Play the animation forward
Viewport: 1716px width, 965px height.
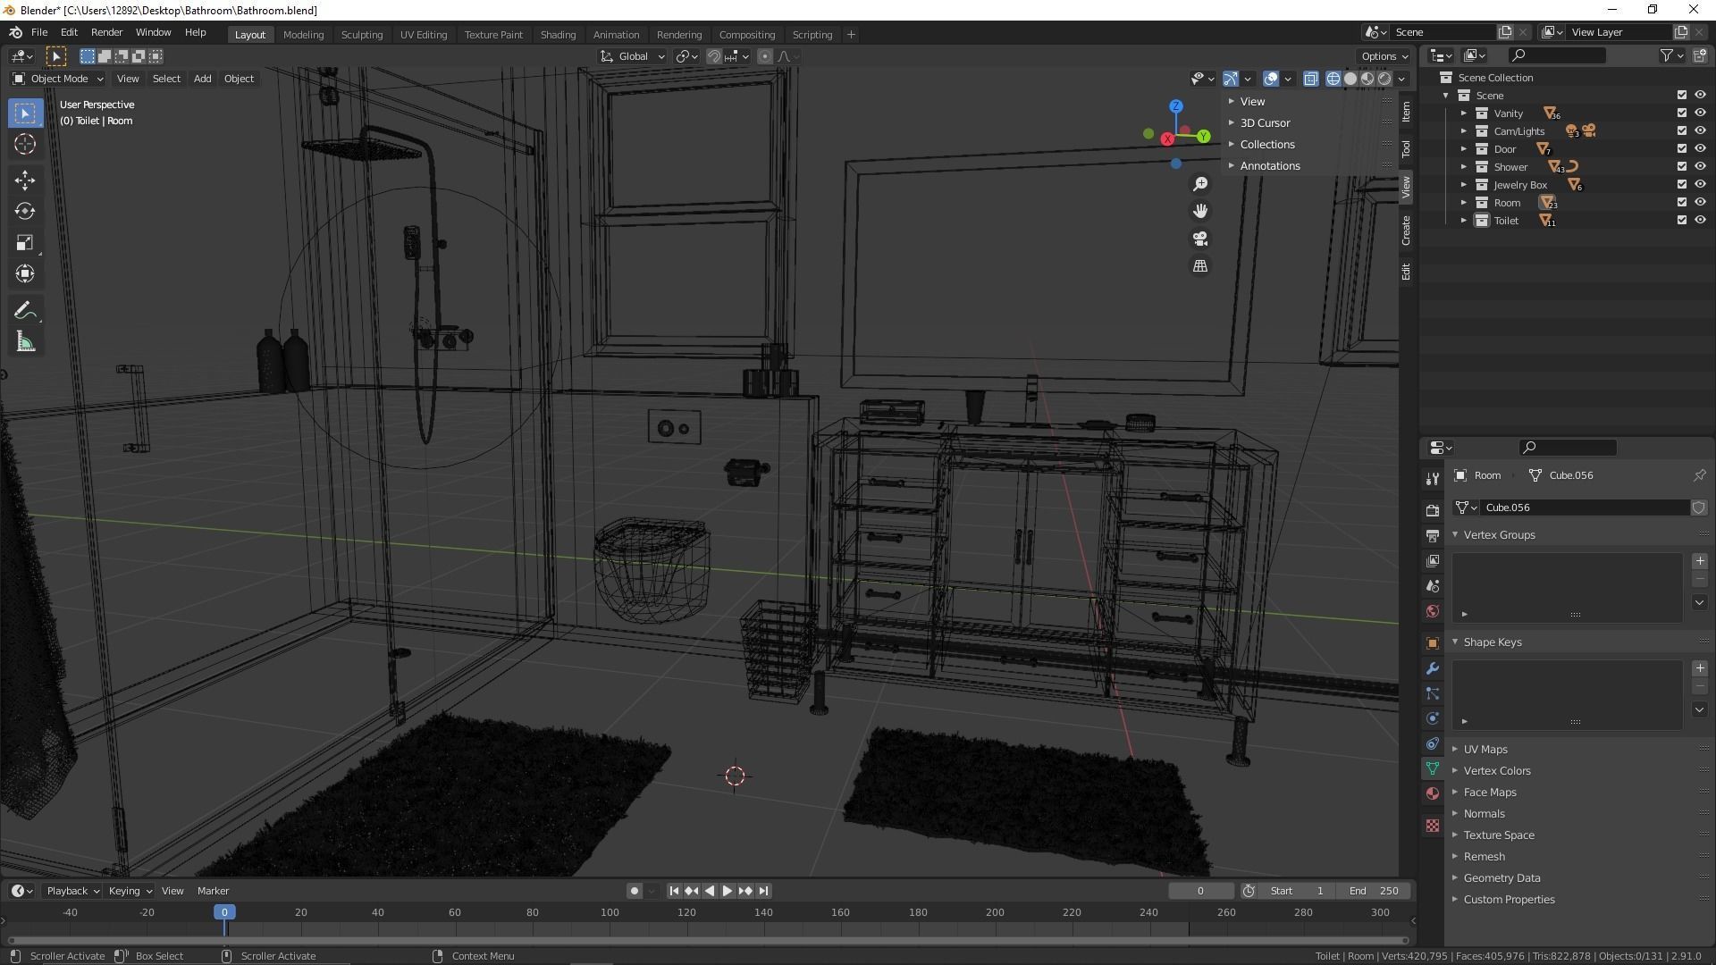[728, 891]
